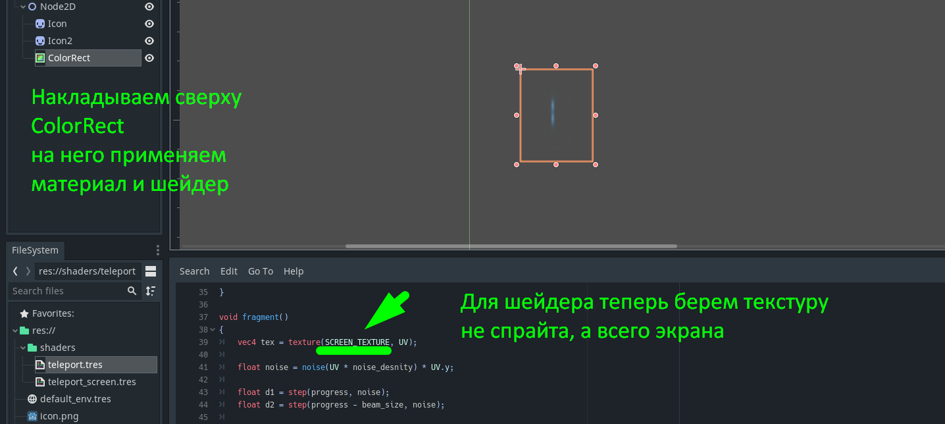The height and width of the screenshot is (424, 945).
Task: Click the Favorites star icon
Action: (24, 313)
